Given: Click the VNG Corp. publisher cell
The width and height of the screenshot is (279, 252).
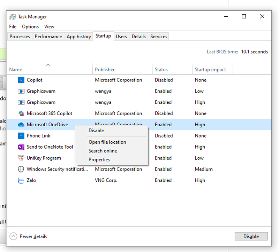Looking at the screenshot, I should (x=106, y=180).
